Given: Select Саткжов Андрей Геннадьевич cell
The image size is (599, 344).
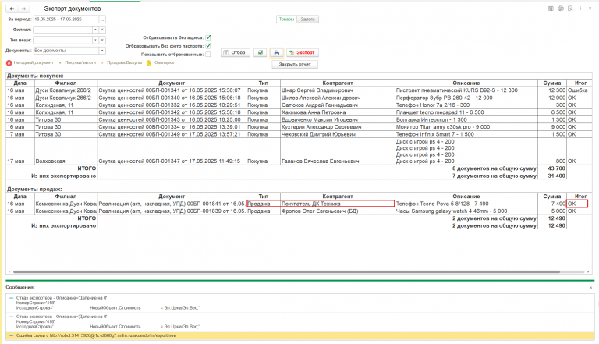Looking at the screenshot, I should (x=337, y=105).
